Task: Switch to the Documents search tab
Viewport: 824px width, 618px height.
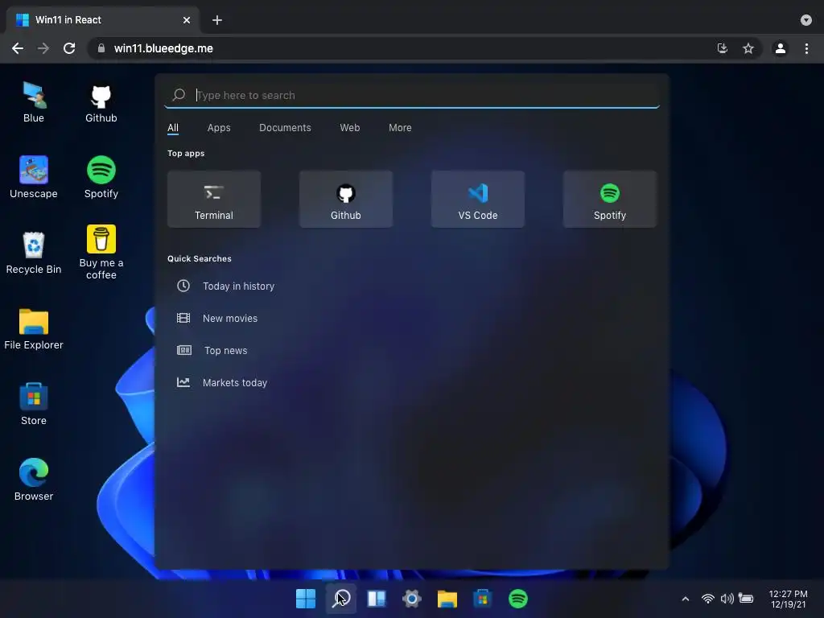Action: 285,128
